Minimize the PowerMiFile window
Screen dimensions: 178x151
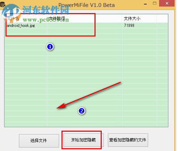(x=145, y=4)
